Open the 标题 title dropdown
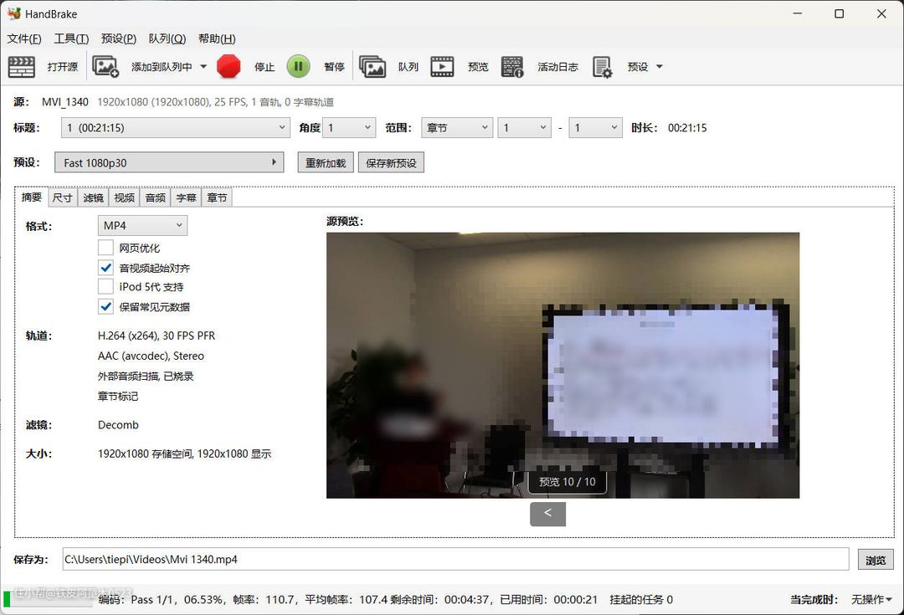904x615 pixels. coord(176,128)
